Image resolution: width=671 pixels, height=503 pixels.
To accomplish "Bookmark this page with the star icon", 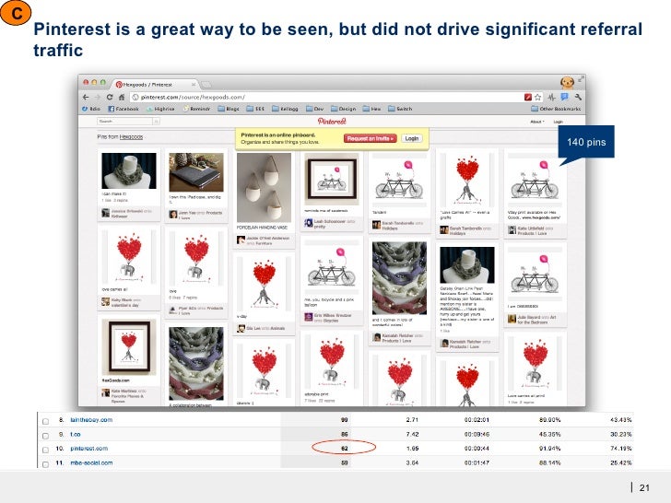I will (x=537, y=98).
